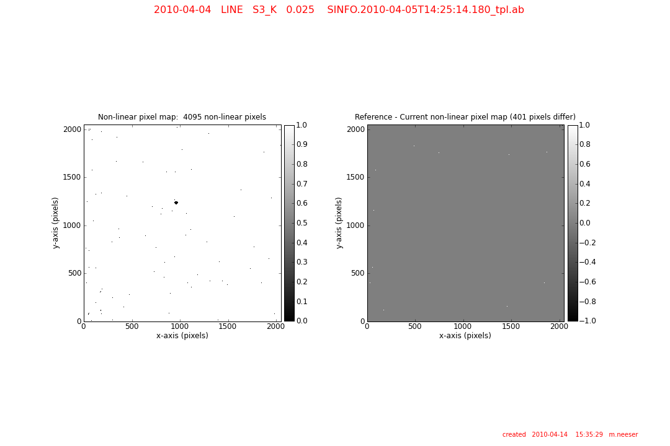The width and height of the screenshot is (670, 446).
Task: Click the 500 y-axis tick of the right plot
Action: [357, 273]
